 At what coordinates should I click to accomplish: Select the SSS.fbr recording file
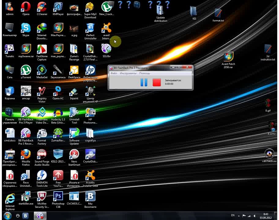coord(106,51)
